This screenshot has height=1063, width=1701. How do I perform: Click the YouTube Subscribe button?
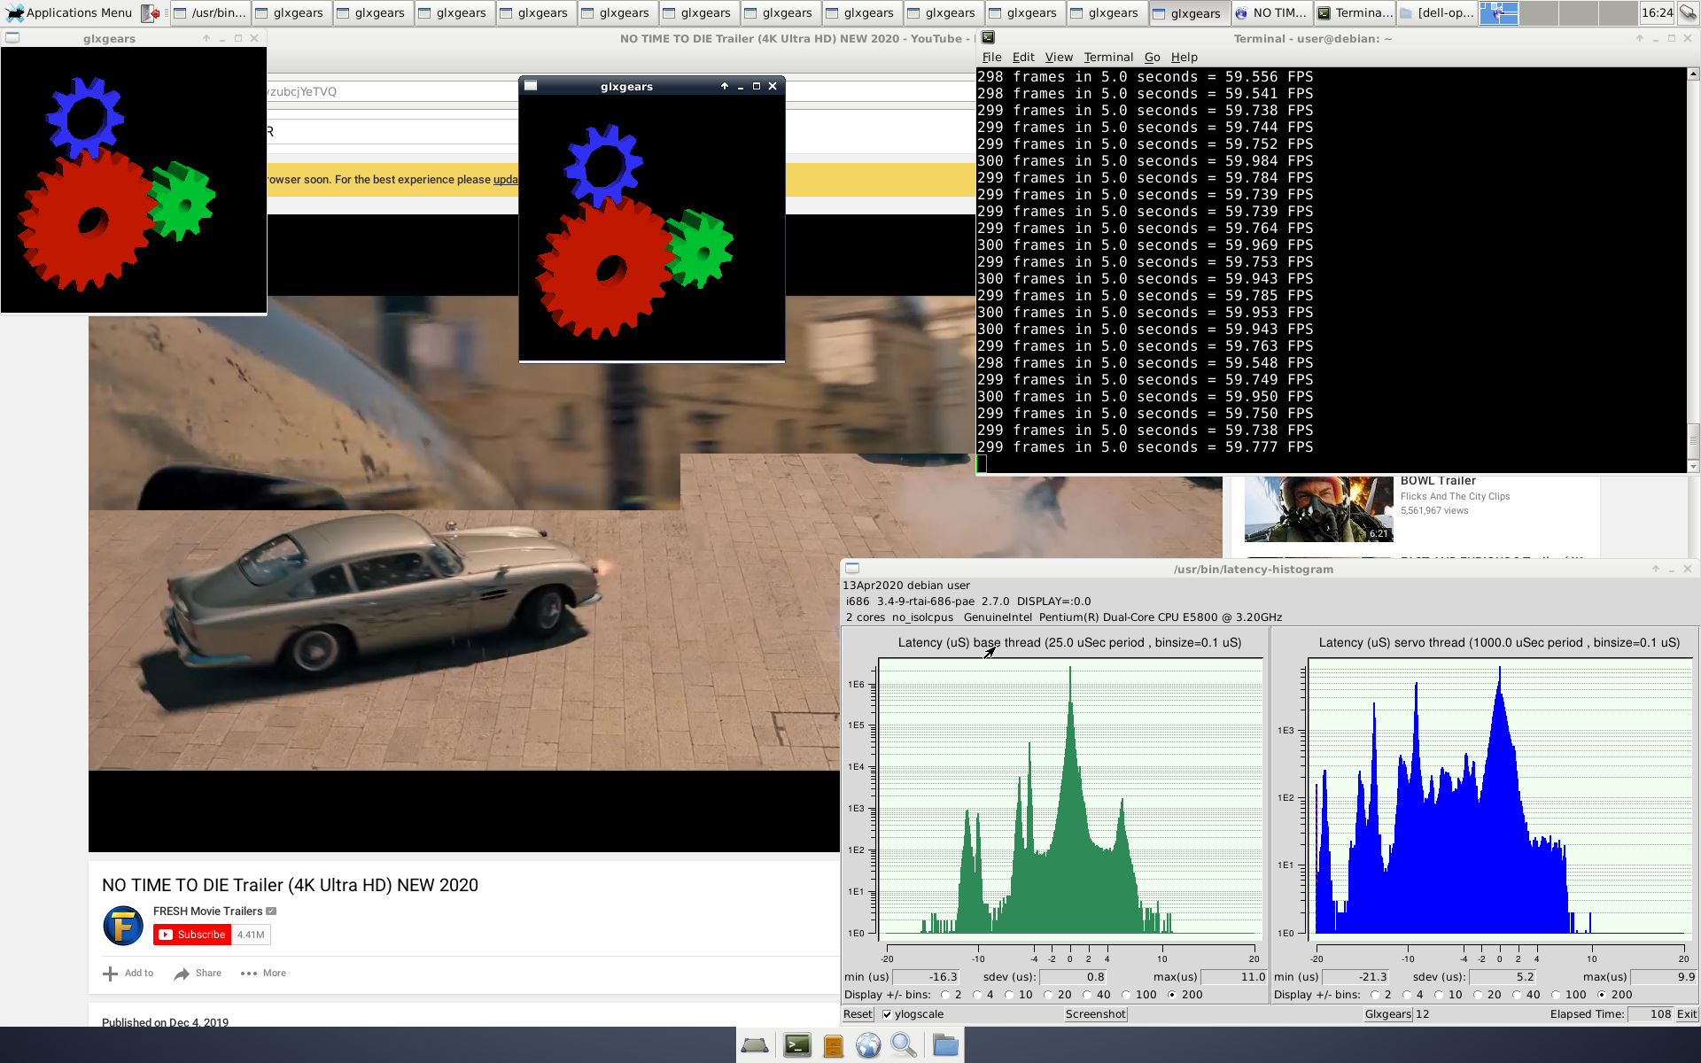[192, 935]
